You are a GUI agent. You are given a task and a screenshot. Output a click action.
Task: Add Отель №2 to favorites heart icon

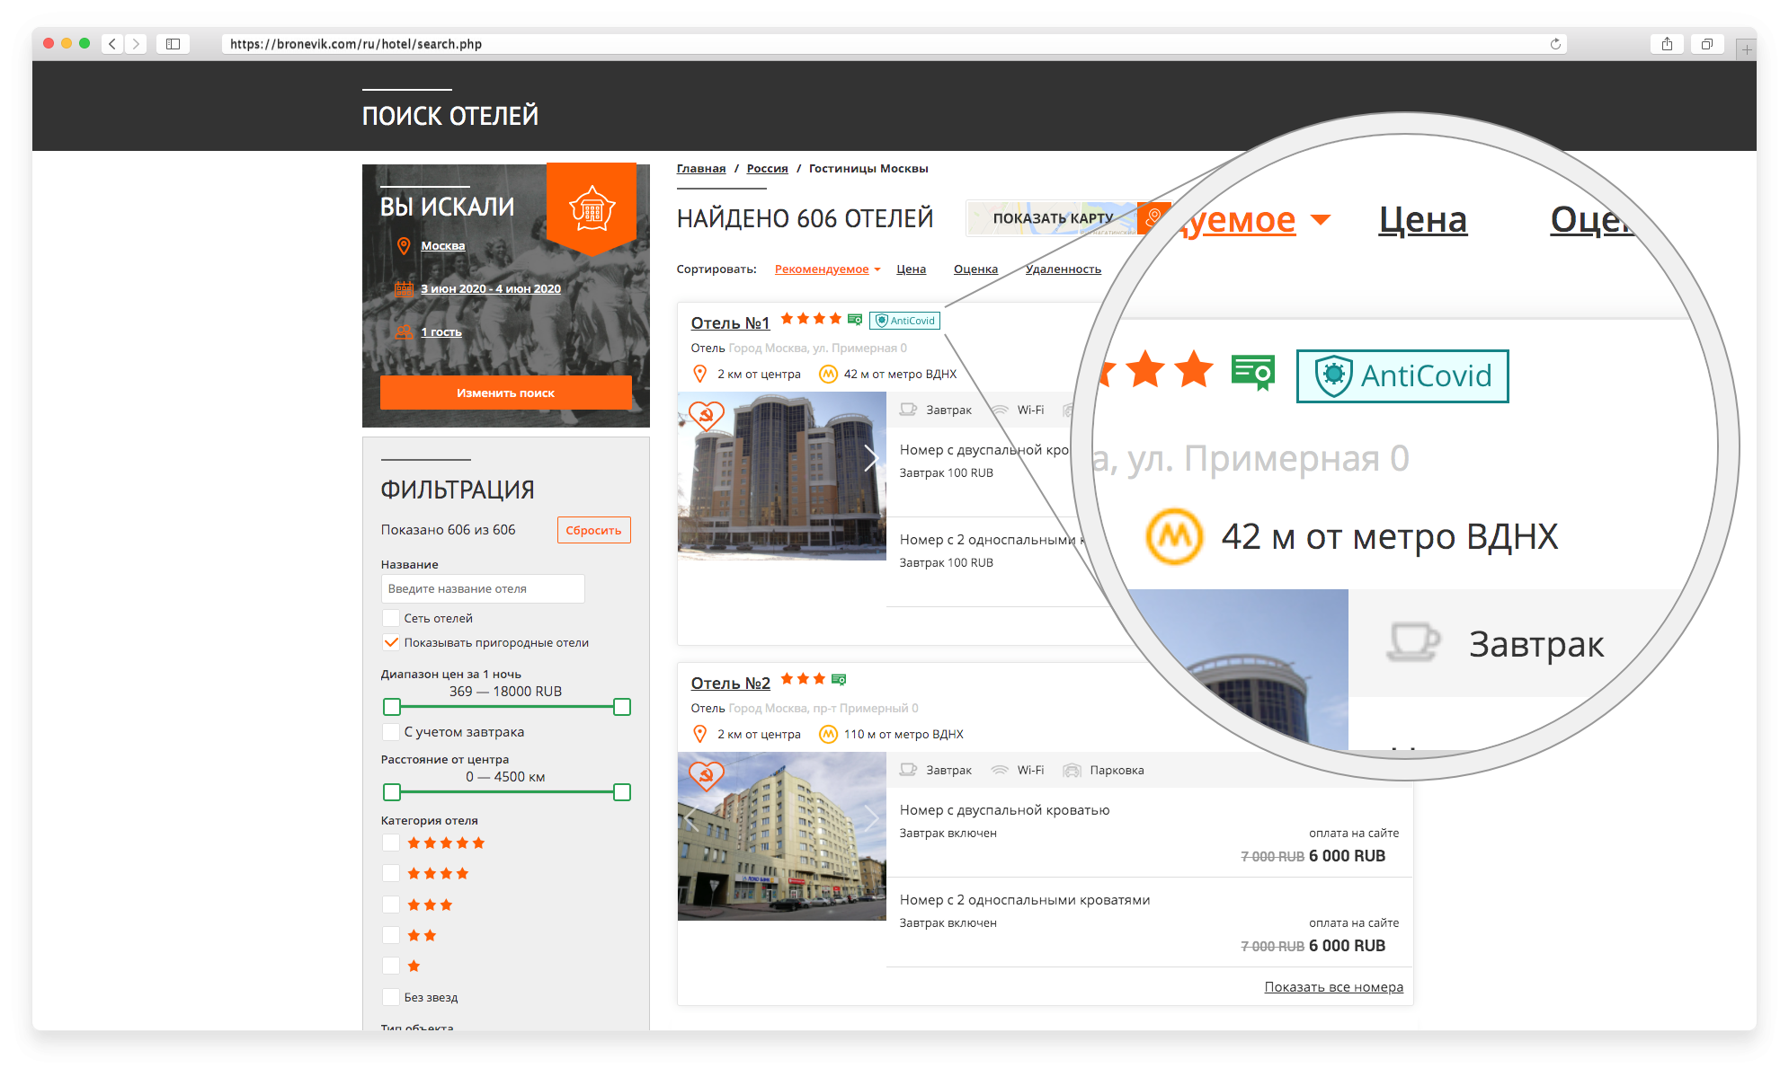click(x=706, y=776)
